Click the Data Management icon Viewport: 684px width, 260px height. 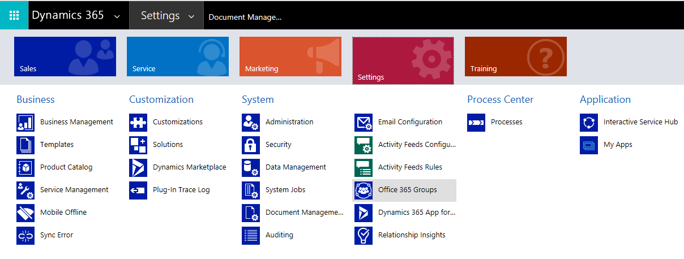point(251,167)
